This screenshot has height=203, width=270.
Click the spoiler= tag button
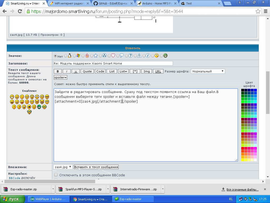point(60,77)
